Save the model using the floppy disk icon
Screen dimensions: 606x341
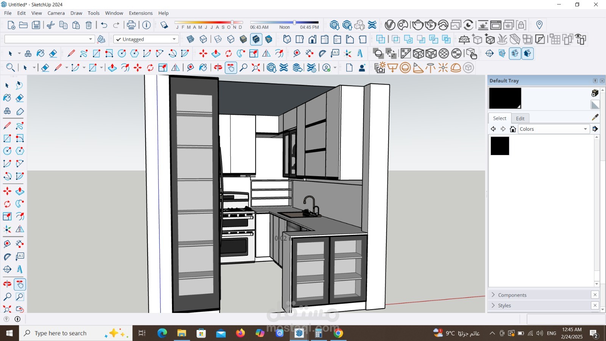pos(36,25)
